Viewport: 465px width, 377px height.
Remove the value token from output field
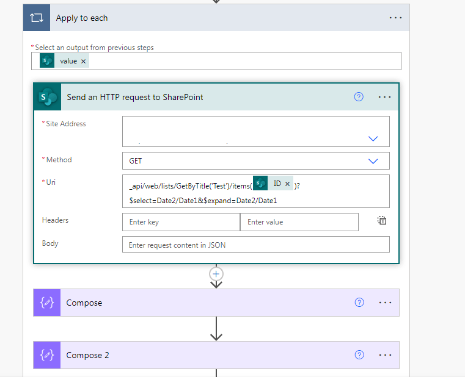pos(83,61)
